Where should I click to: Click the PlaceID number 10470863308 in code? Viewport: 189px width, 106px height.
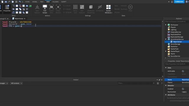25,22
